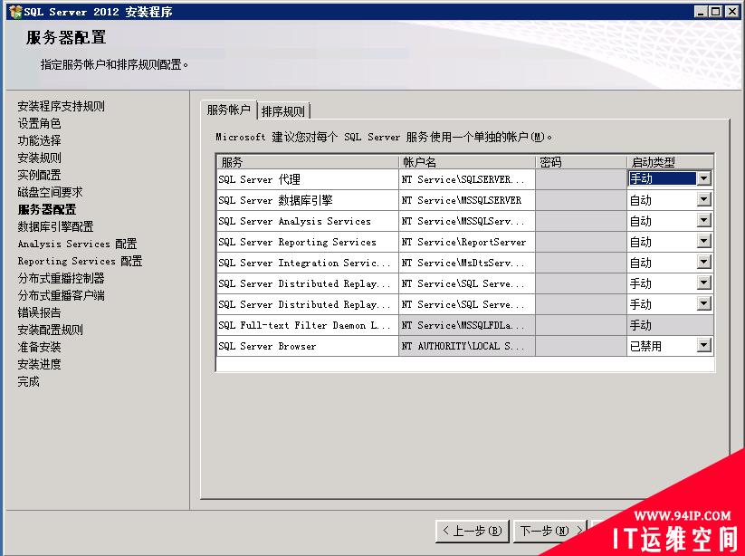Viewport: 745px width, 556px height.
Task: Select Analysis Services 配置 step in sidebar
Action: click(x=77, y=244)
